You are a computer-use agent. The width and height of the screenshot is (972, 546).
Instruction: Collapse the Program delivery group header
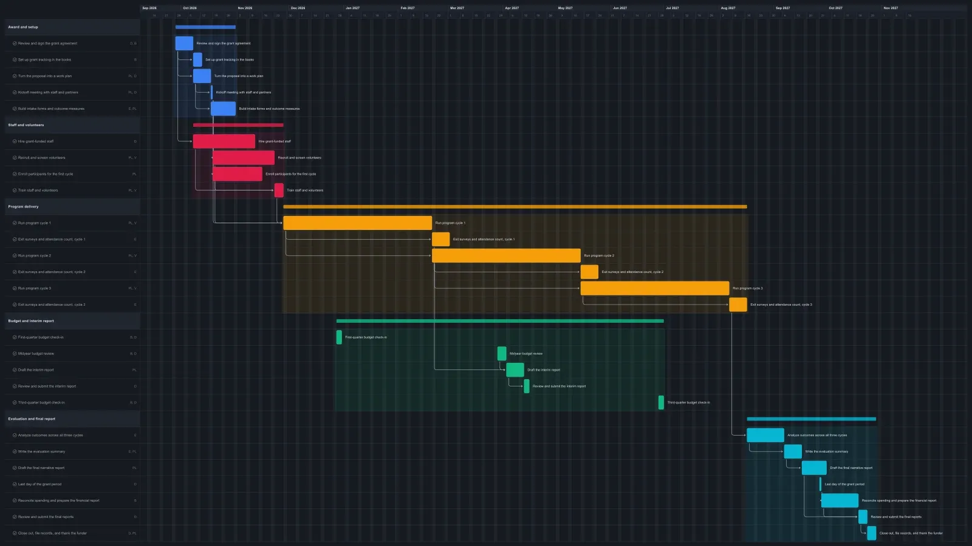click(72, 207)
